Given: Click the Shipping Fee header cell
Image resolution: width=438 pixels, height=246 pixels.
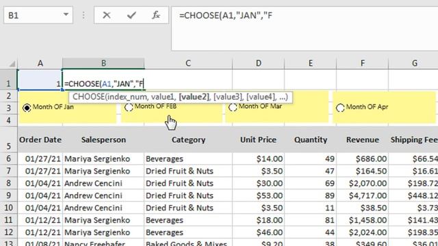Looking at the screenshot, I should tap(413, 139).
